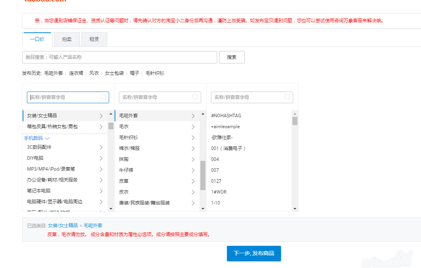Select 牛仔裤 in the second column

156,170
